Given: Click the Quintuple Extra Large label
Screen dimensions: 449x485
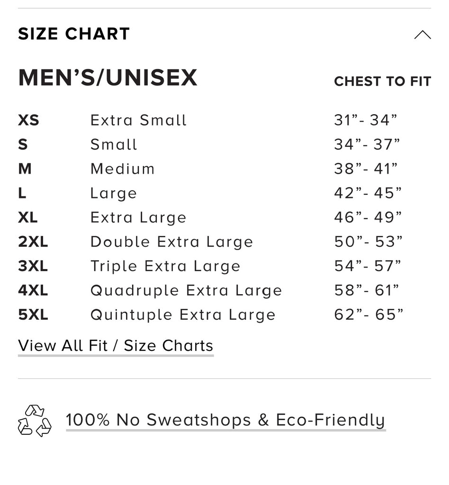Looking at the screenshot, I should pos(183,315).
